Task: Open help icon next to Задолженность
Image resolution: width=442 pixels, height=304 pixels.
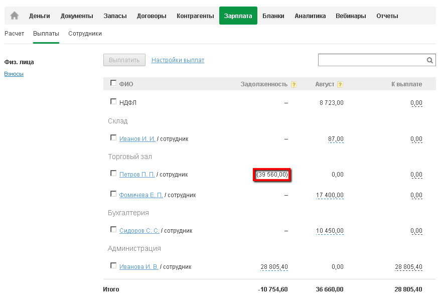Action: pyautogui.click(x=293, y=84)
